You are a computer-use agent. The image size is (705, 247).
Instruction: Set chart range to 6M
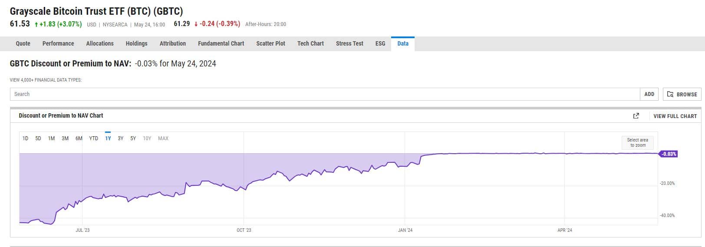click(x=79, y=138)
